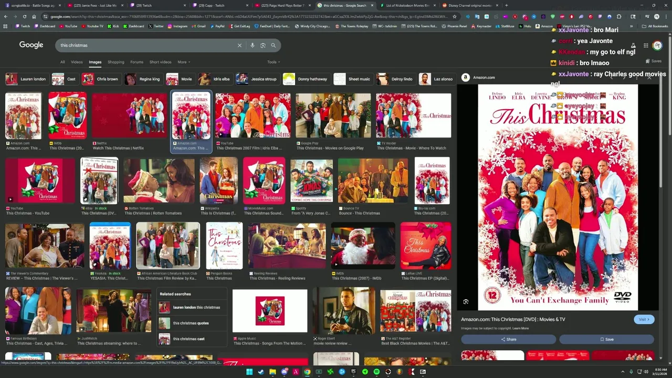The image size is (672, 378).
Task: Open Discord from the taskbar
Action: click(x=285, y=372)
